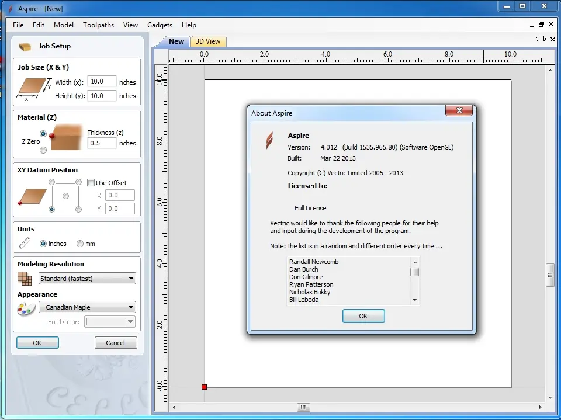Screen dimensions: 561x420
Task: Open the Help menu
Action: [x=189, y=25]
